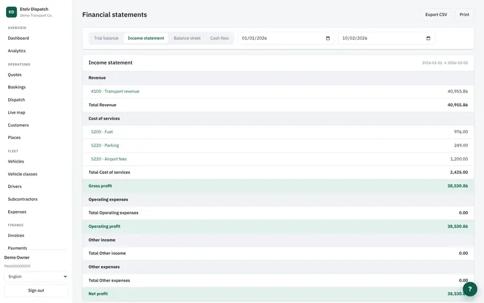The height and width of the screenshot is (303, 484).
Task: Click the Financial statements page heading
Action: point(114,15)
